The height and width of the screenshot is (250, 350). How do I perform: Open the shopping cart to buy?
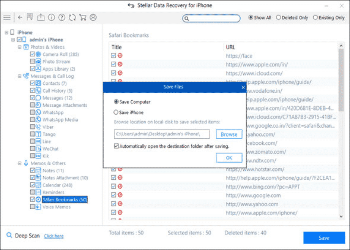[83, 17]
